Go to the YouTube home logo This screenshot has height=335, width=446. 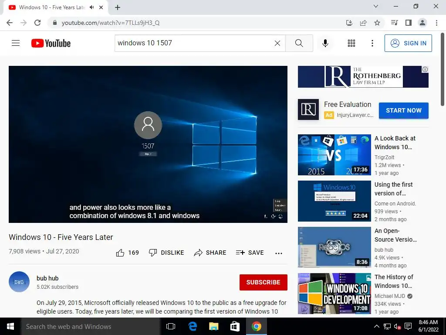(x=51, y=43)
